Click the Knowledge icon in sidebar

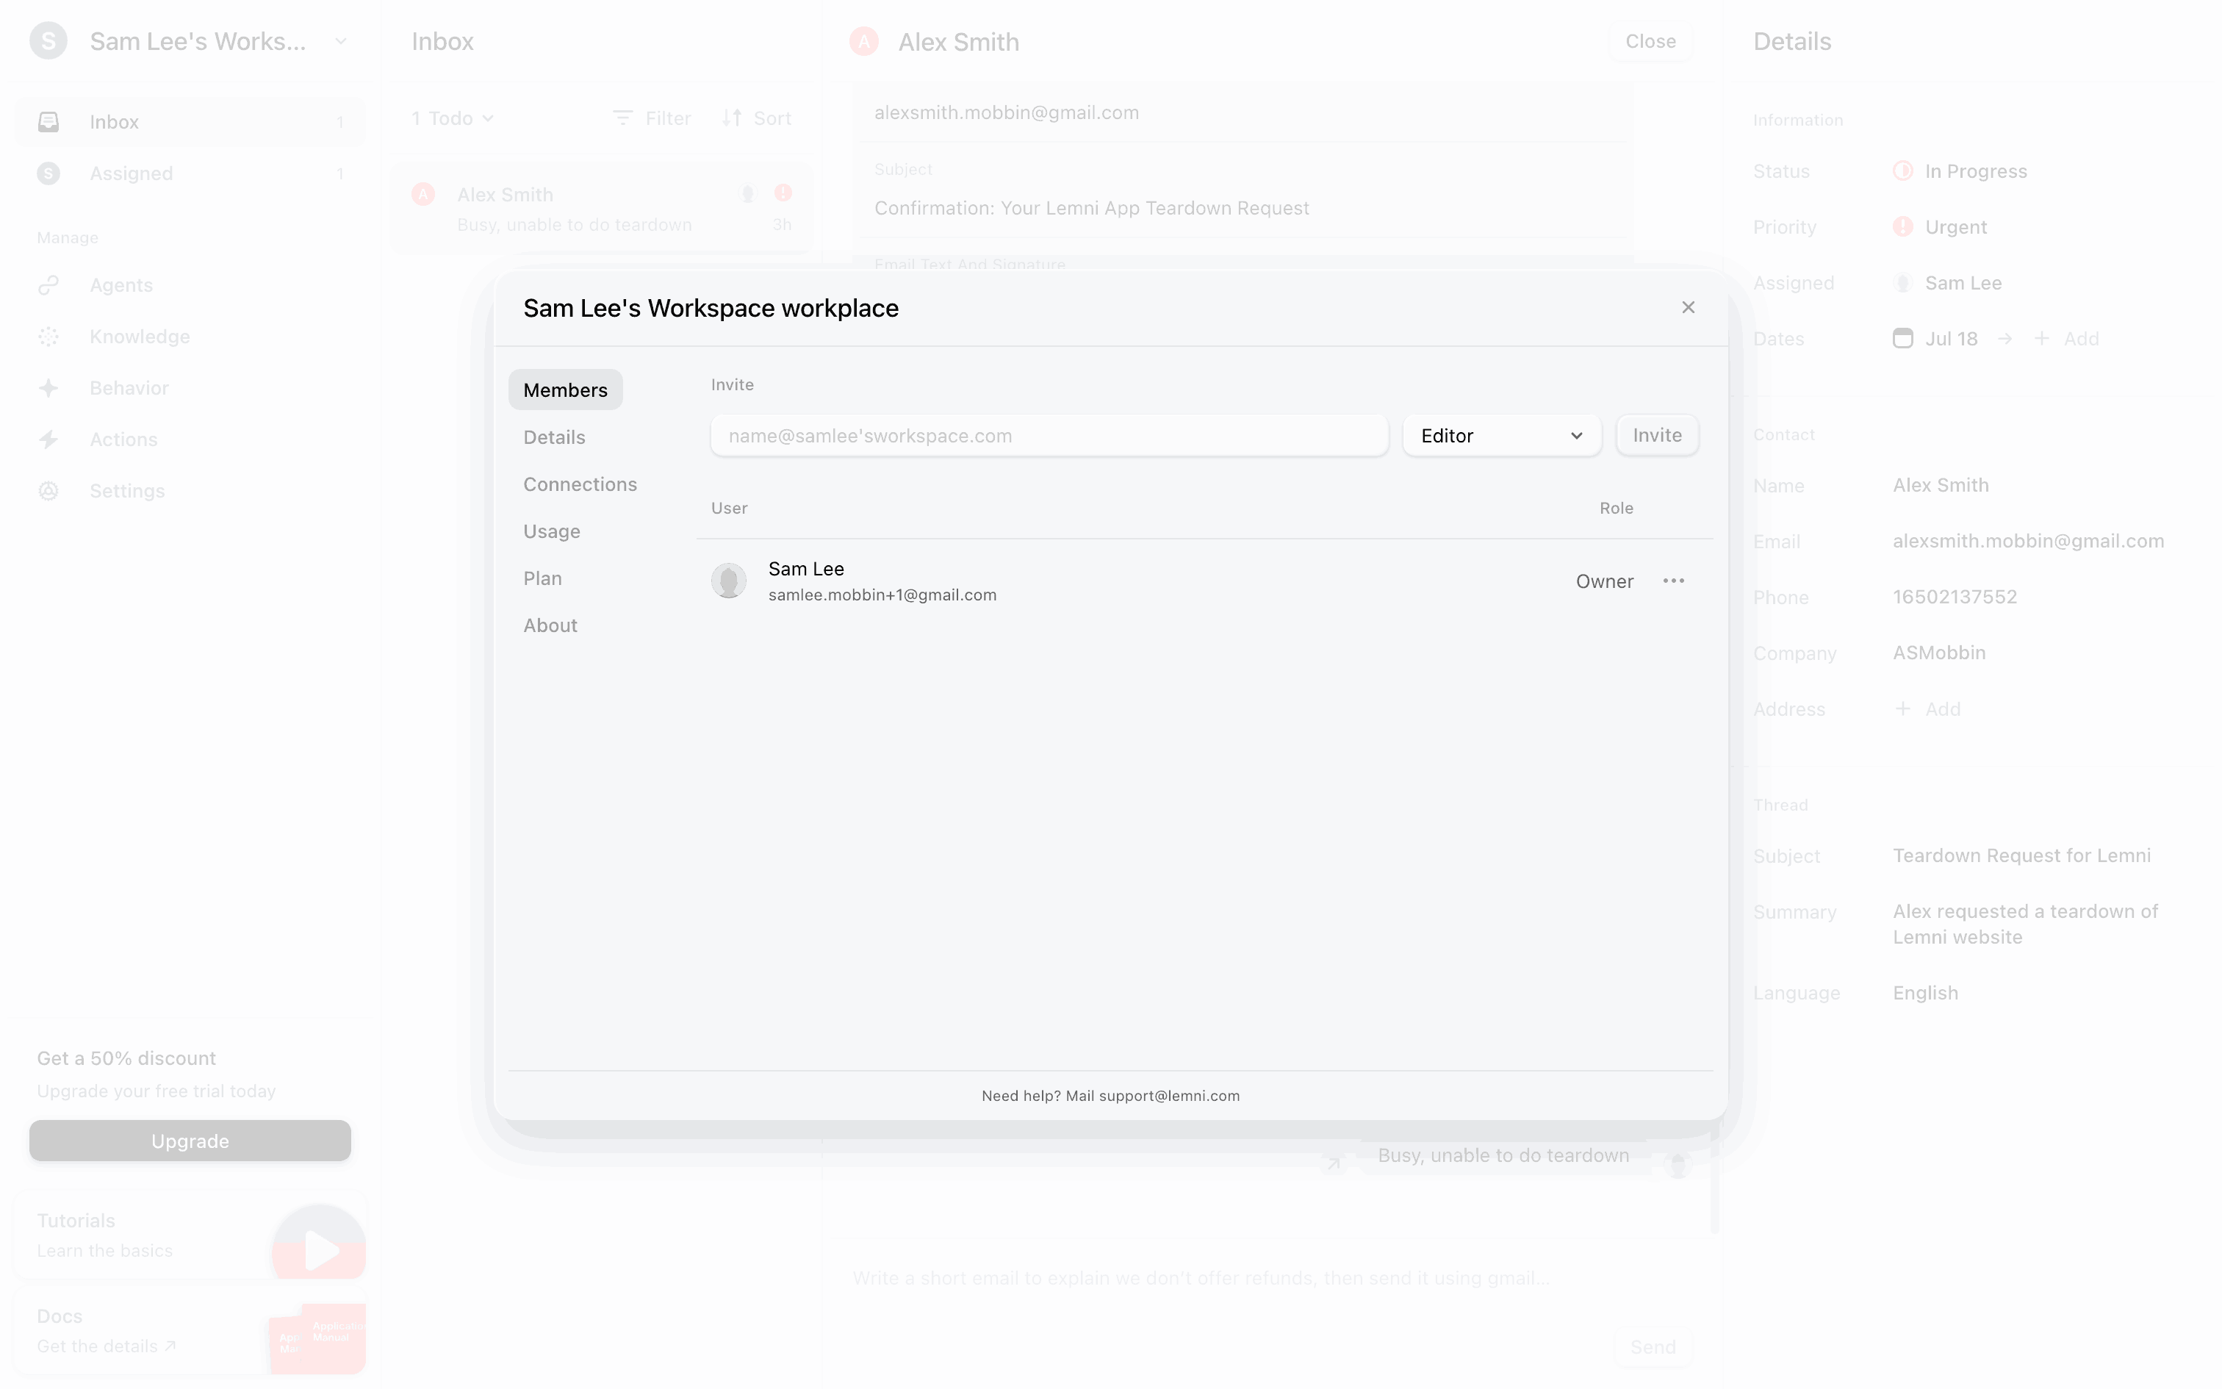48,337
